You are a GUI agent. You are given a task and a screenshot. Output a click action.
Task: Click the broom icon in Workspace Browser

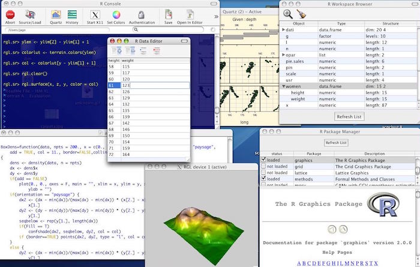coord(302,14)
